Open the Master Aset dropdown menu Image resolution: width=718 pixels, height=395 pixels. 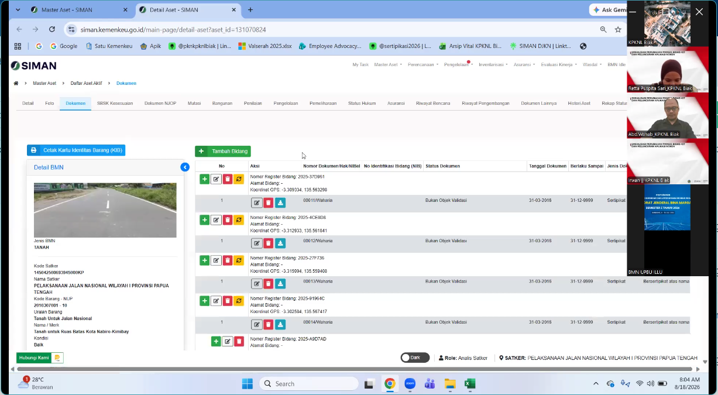coord(388,65)
